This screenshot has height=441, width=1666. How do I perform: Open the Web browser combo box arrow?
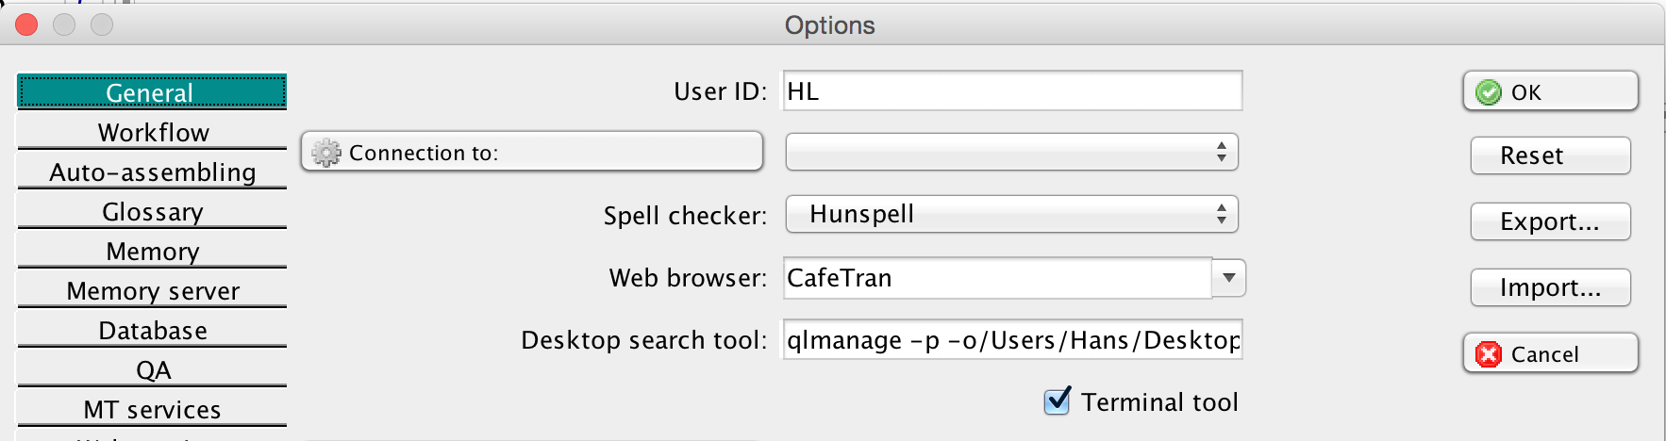[x=1228, y=278]
